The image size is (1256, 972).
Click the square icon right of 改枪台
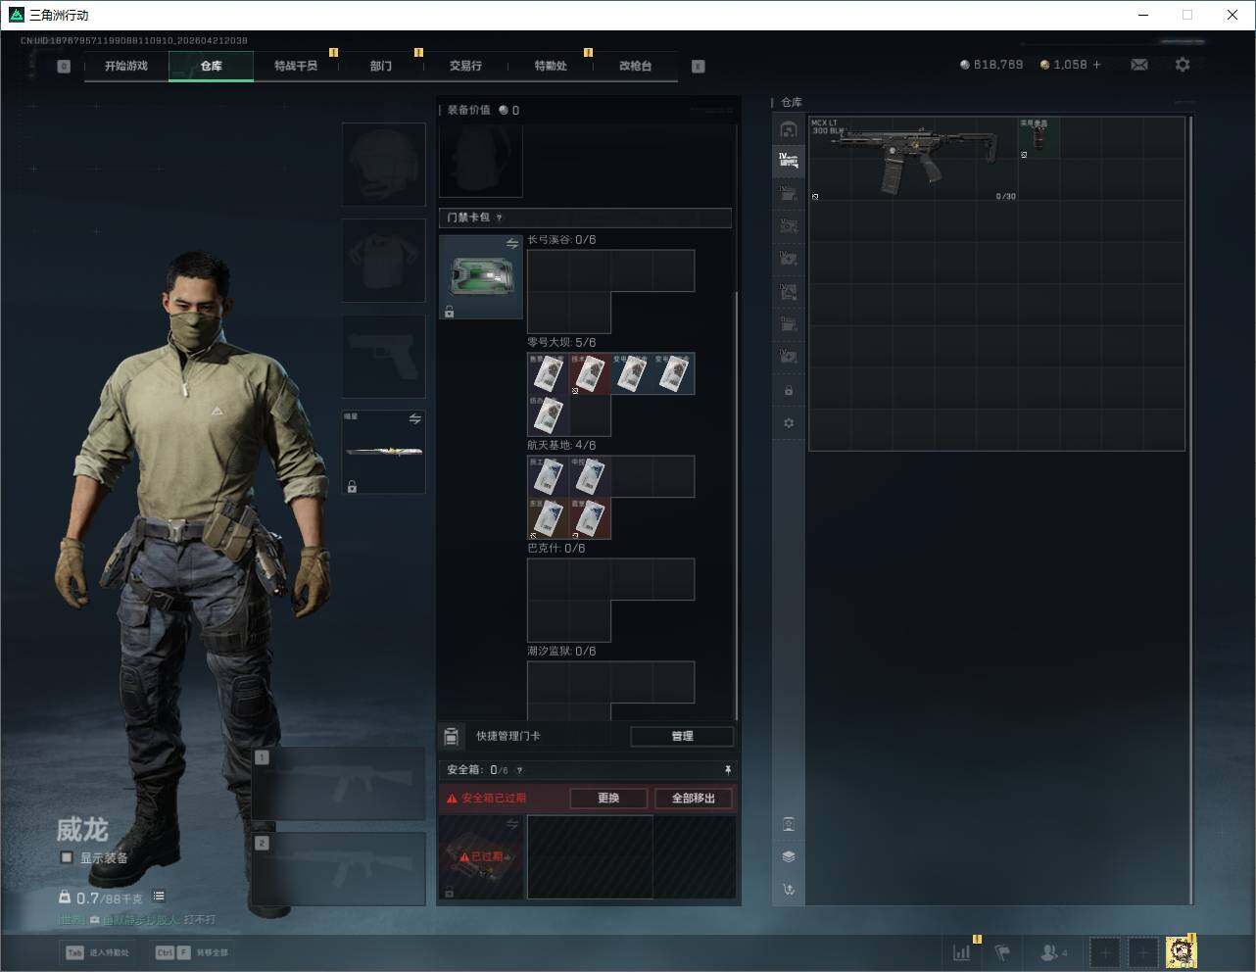coord(699,66)
